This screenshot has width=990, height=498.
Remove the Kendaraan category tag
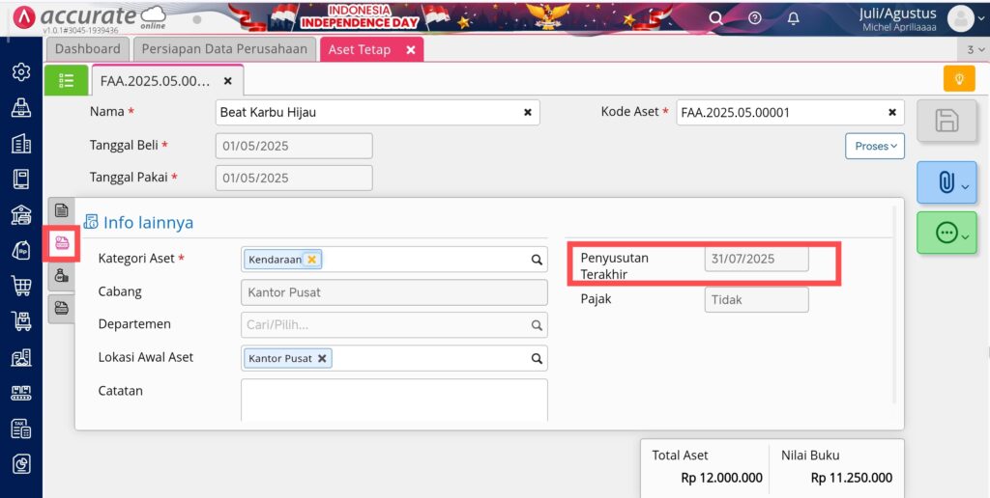click(311, 259)
